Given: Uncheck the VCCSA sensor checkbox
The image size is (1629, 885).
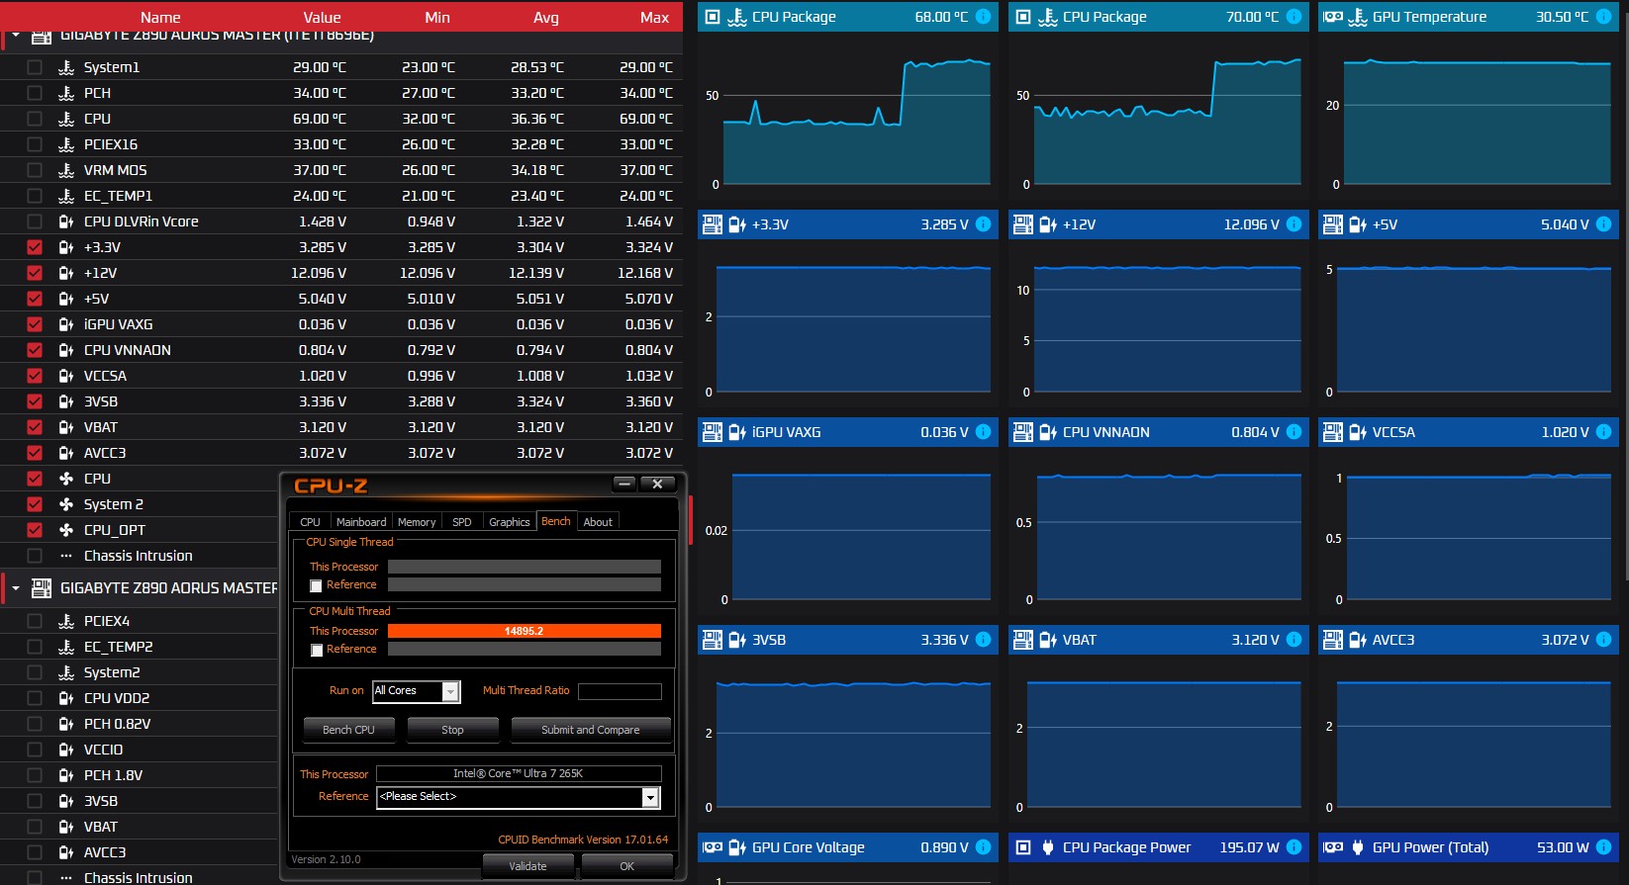Looking at the screenshot, I should [35, 376].
